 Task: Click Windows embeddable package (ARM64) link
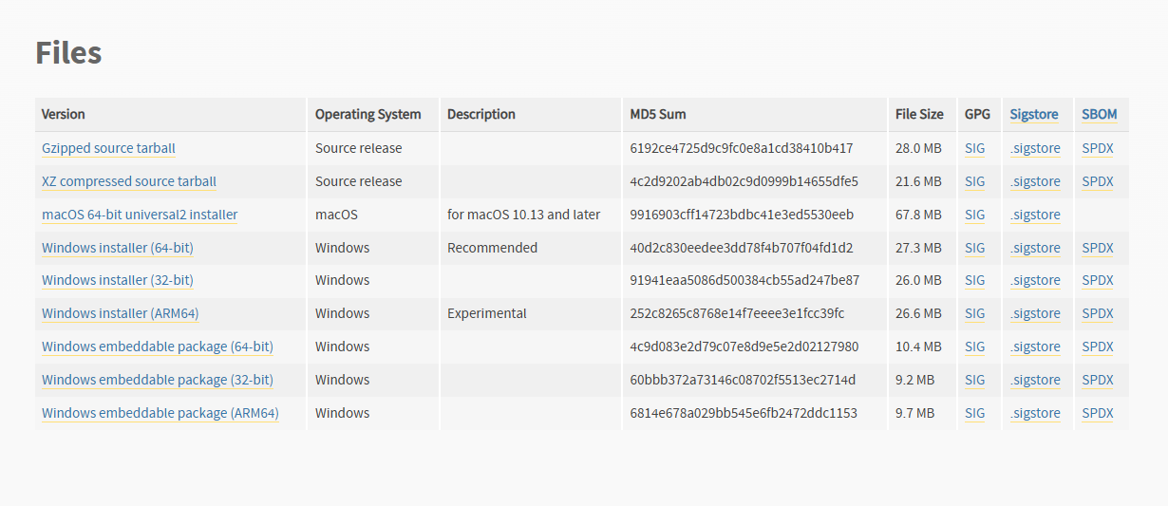pyautogui.click(x=160, y=413)
